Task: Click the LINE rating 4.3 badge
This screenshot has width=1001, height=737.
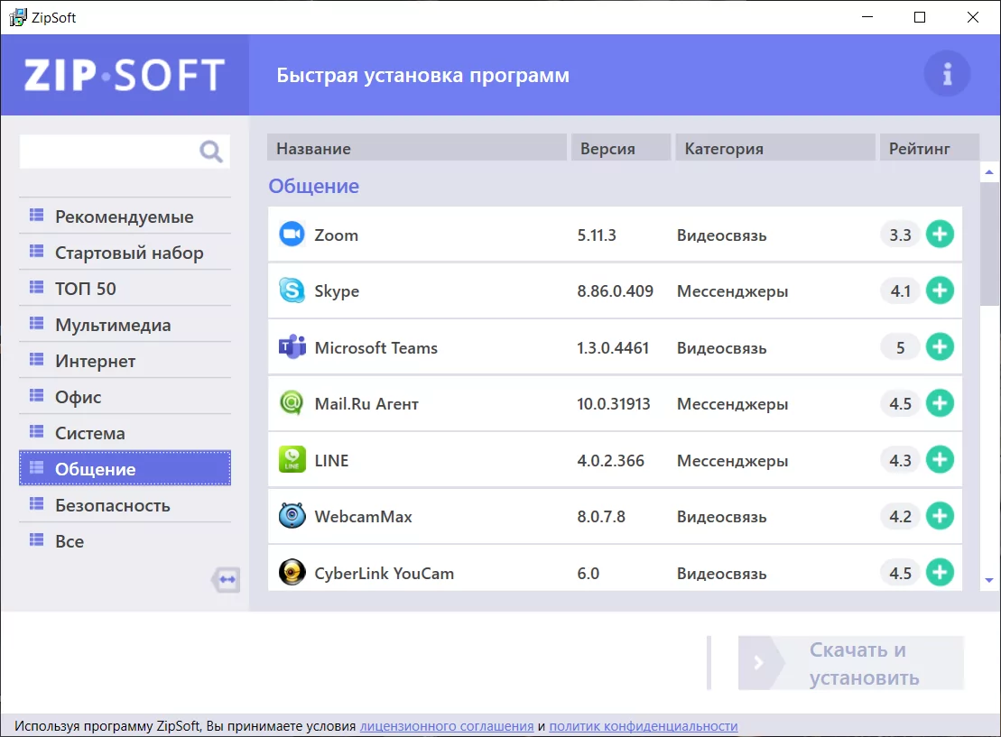Action: click(900, 460)
